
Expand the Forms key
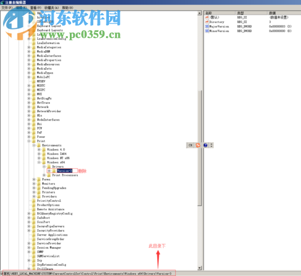click(x=34, y=180)
